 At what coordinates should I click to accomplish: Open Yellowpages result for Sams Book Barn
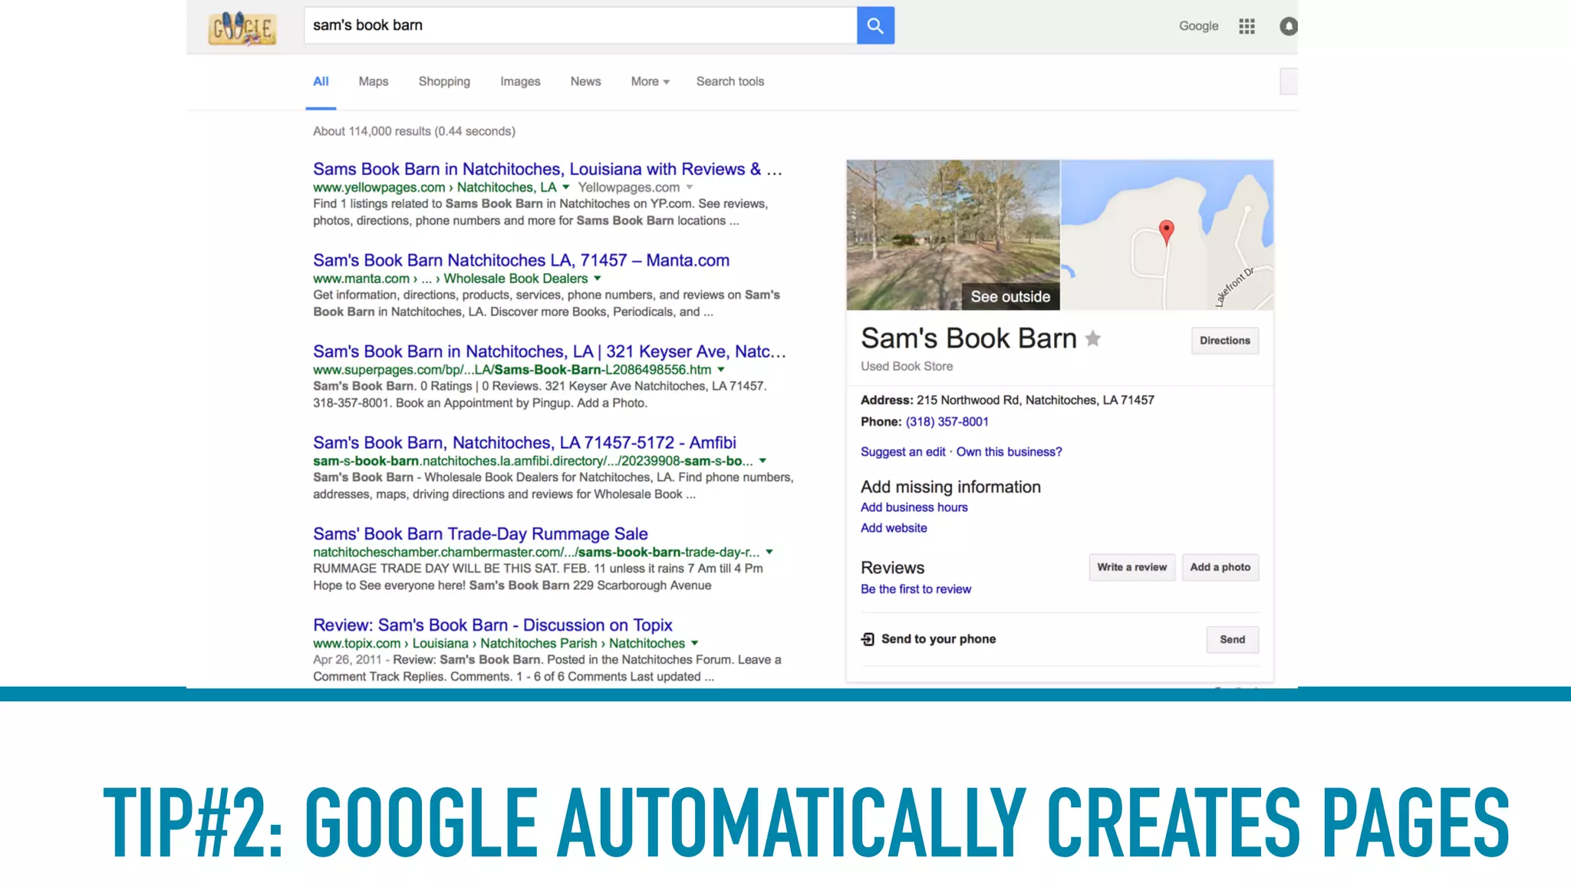point(548,169)
